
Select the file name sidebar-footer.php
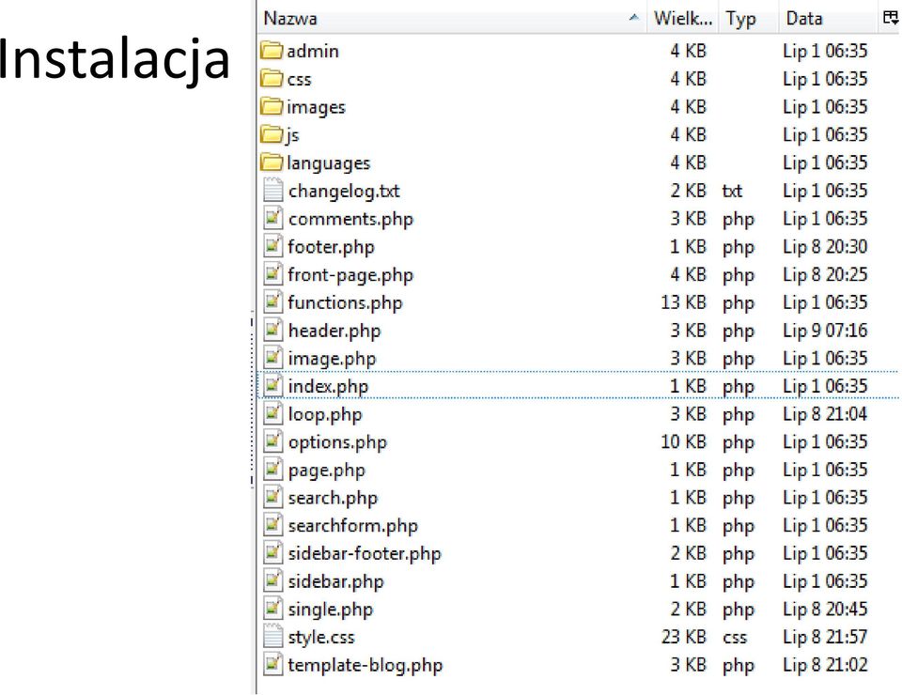click(365, 553)
